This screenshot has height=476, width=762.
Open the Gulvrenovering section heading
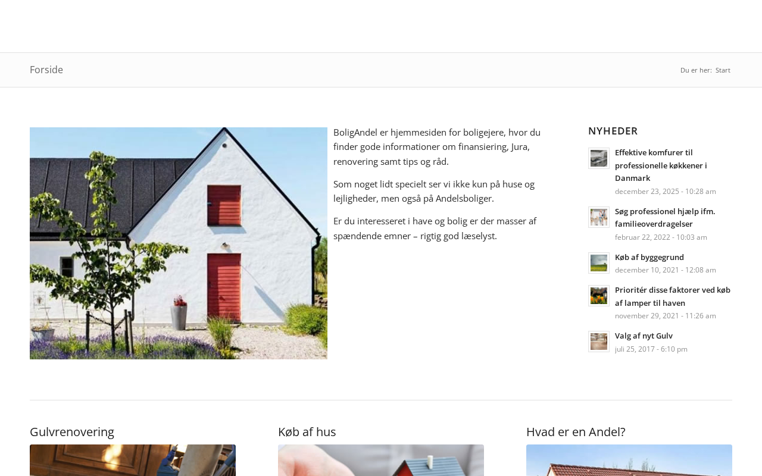[x=72, y=431]
